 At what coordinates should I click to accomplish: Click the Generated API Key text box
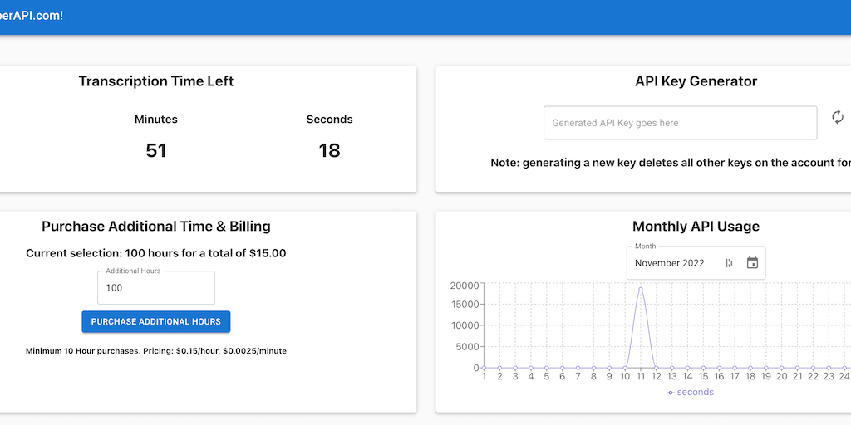point(680,123)
